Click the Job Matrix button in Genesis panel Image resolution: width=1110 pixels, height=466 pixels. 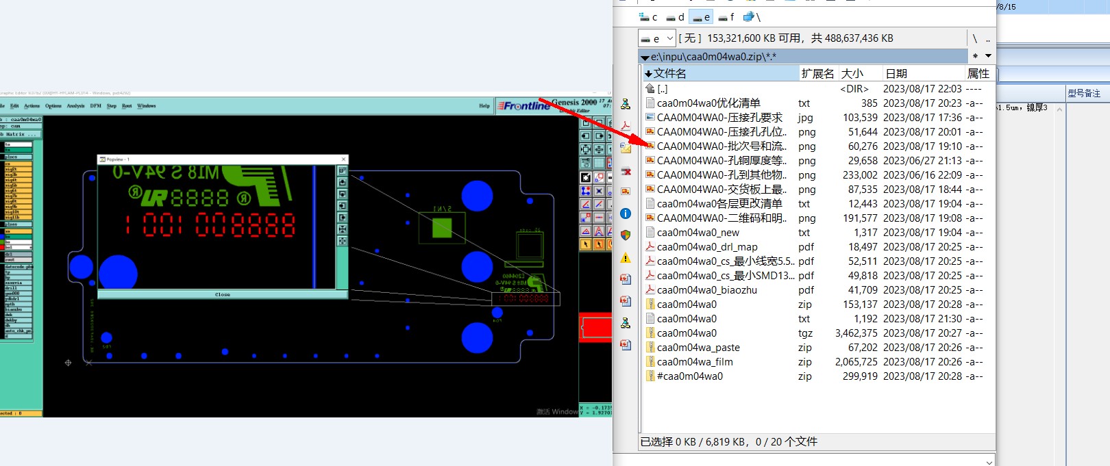coord(21,135)
